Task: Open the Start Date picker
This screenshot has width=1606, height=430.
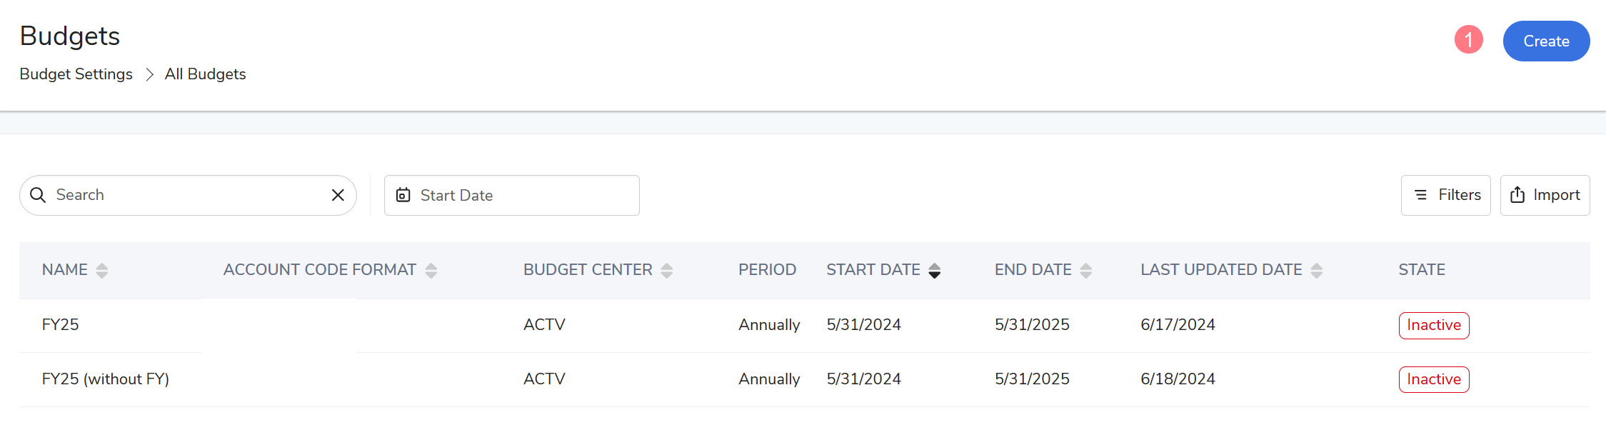Action: click(512, 195)
